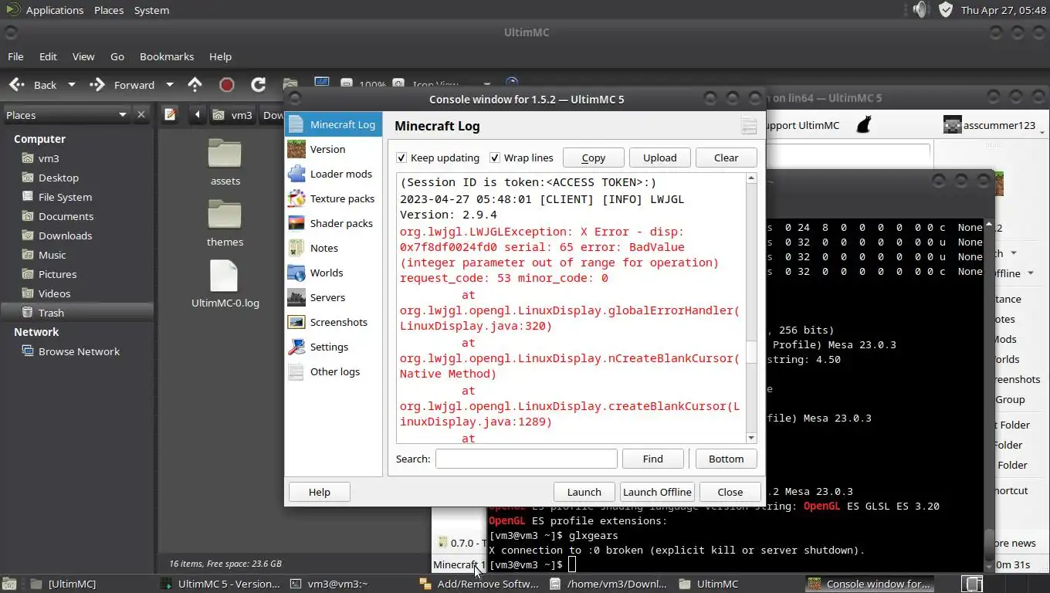Screen dimensions: 1050x593
Task: Open the Edit menu
Action: point(48,56)
